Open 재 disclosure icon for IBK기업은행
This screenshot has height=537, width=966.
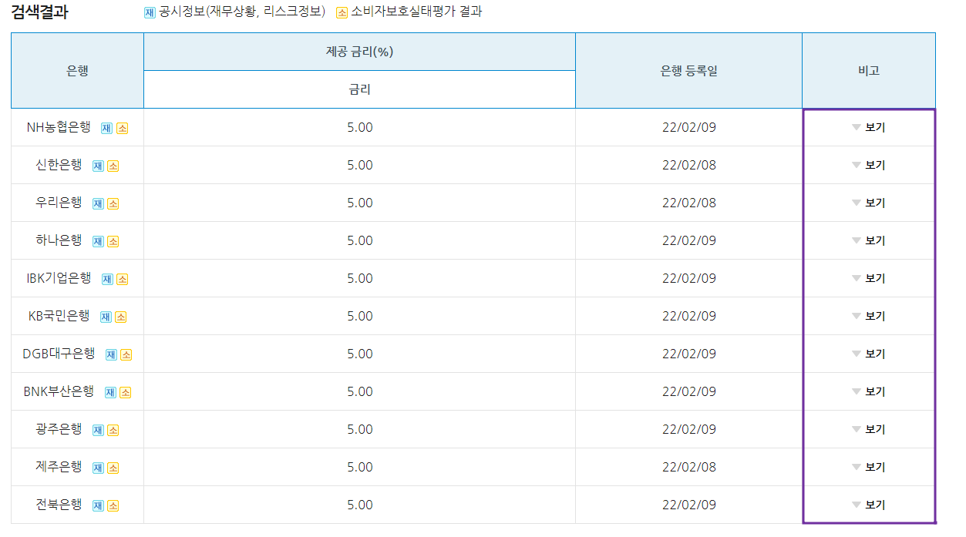tap(107, 279)
